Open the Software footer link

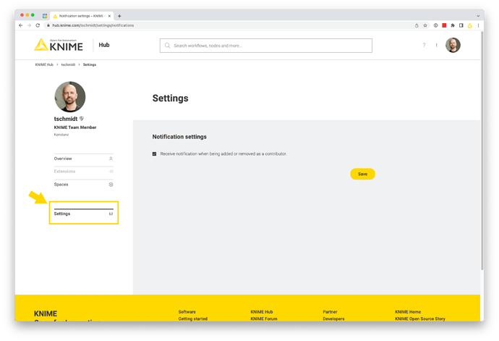187,312
